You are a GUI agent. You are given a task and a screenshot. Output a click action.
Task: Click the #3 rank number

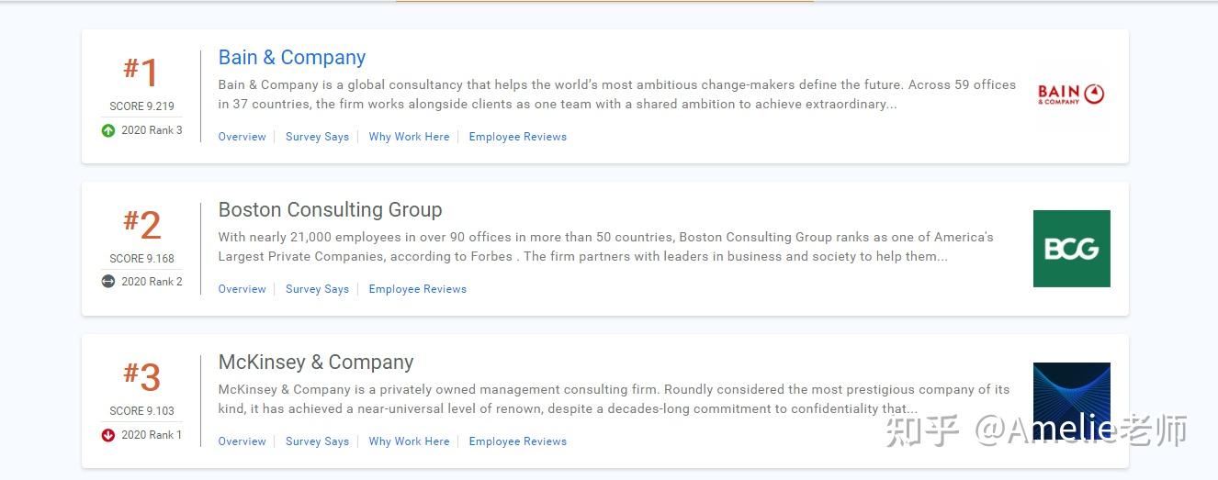tap(142, 377)
